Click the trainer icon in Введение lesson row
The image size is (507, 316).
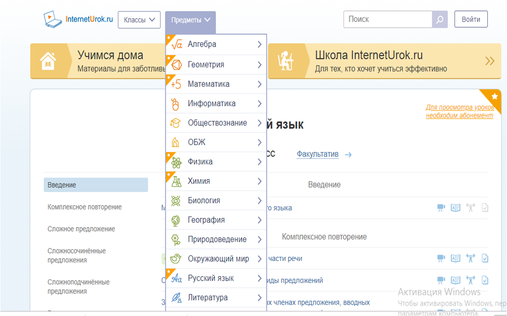coord(470,208)
